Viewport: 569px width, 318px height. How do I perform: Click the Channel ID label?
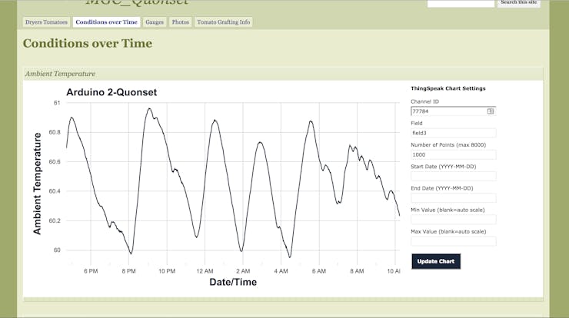coord(424,101)
